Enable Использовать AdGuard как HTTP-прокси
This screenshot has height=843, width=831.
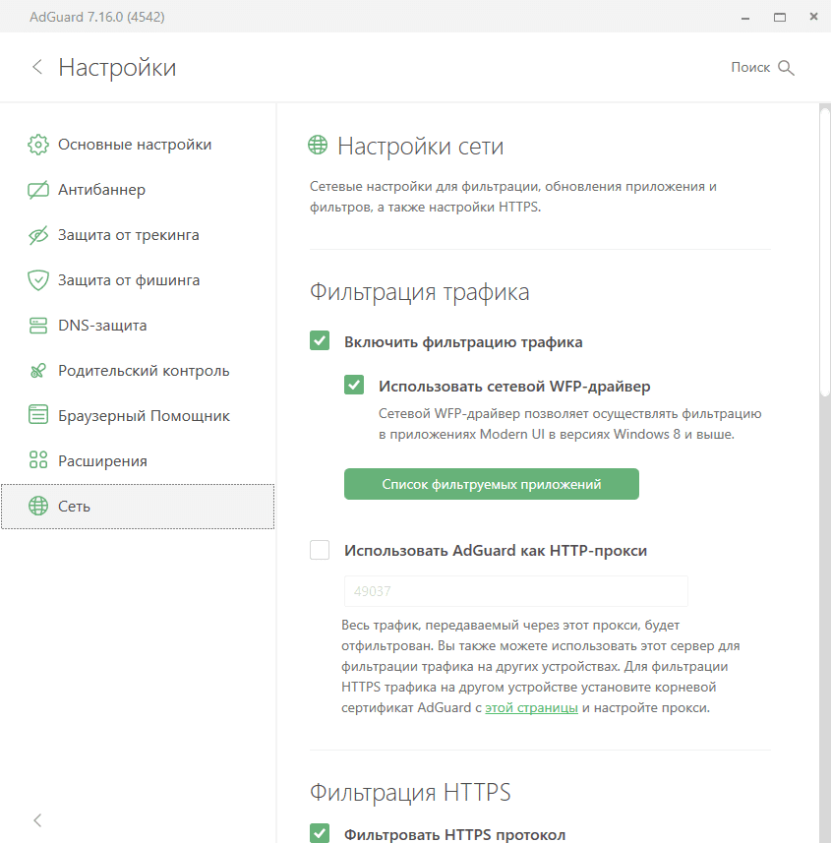coord(320,550)
